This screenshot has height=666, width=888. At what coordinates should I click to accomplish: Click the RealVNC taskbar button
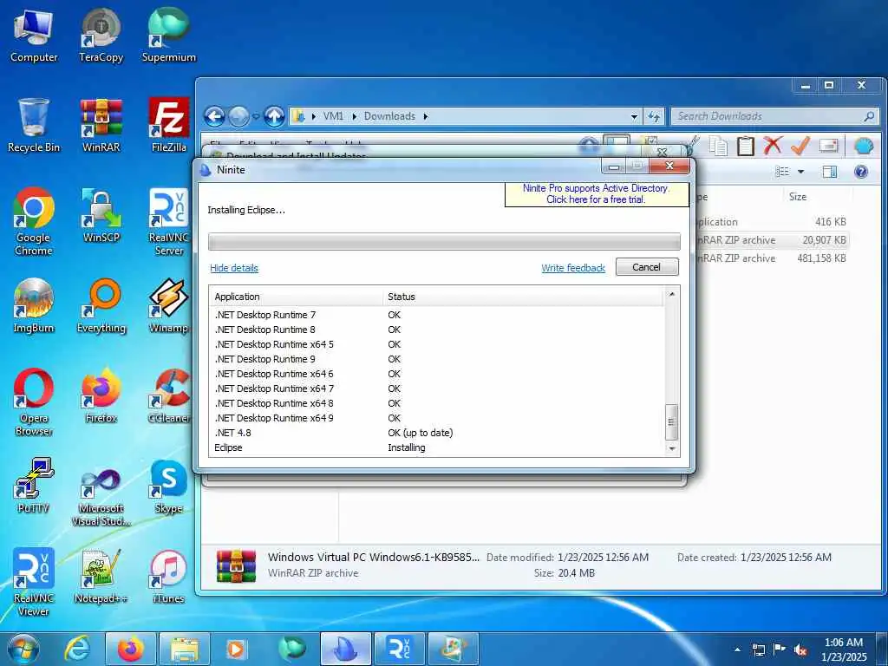coord(400,649)
